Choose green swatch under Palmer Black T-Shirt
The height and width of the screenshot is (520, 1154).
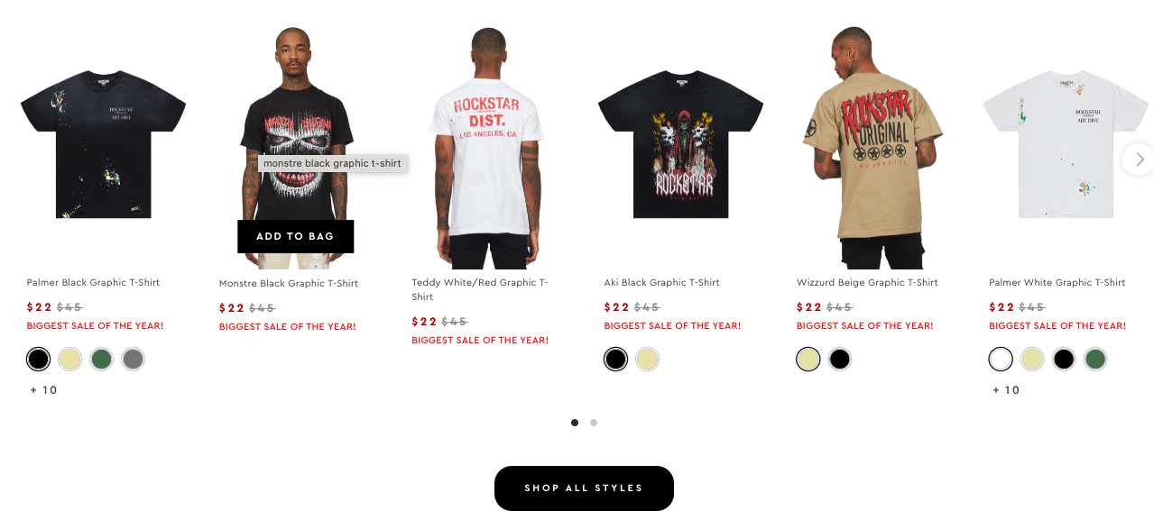point(101,360)
